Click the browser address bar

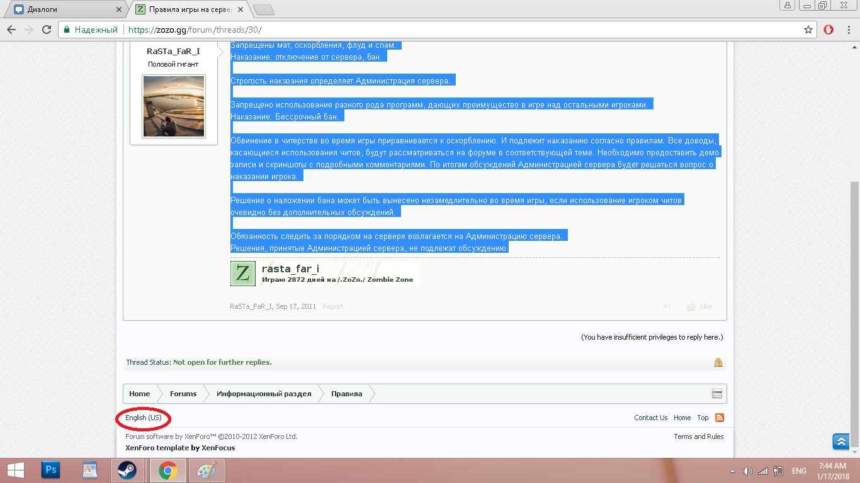(441, 30)
